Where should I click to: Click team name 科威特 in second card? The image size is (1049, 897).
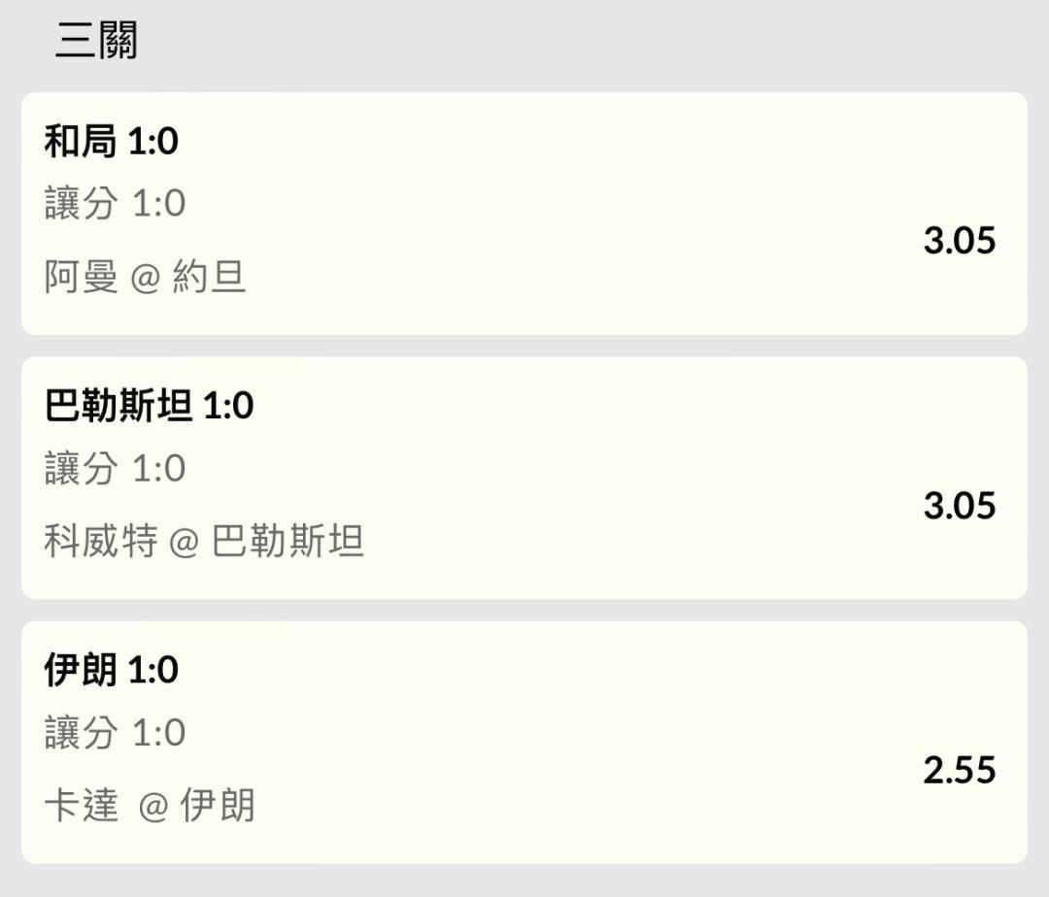pos(100,542)
